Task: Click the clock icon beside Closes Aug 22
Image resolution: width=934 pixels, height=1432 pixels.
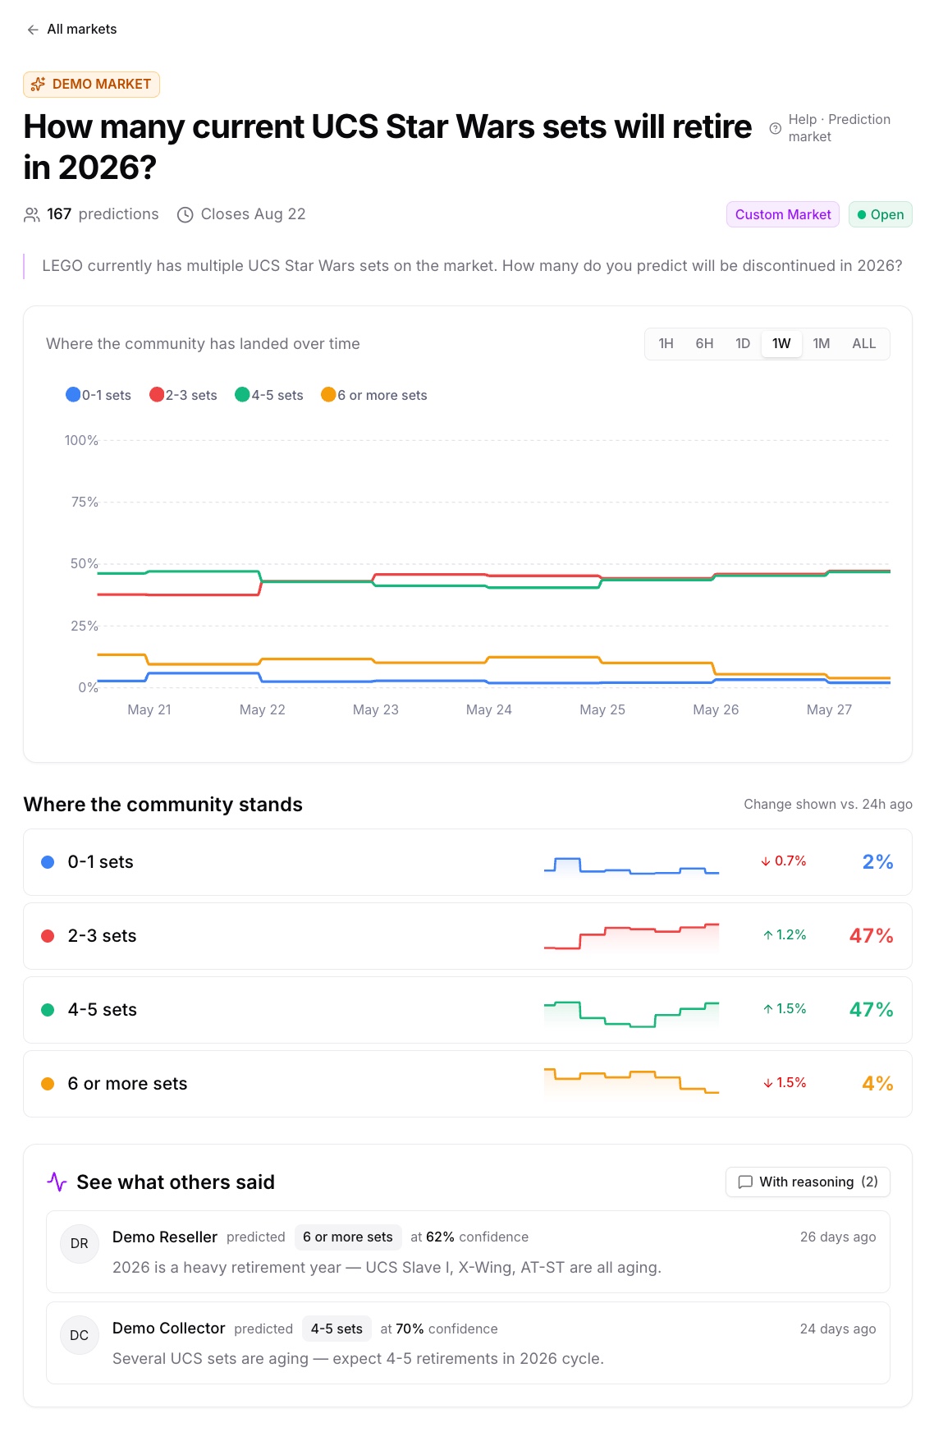Action: pos(185,215)
